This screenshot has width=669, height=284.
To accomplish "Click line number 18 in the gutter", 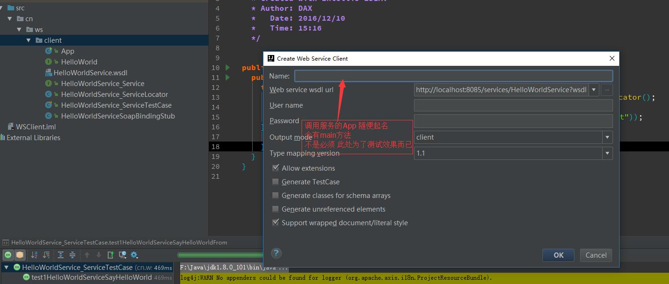I will (x=215, y=147).
